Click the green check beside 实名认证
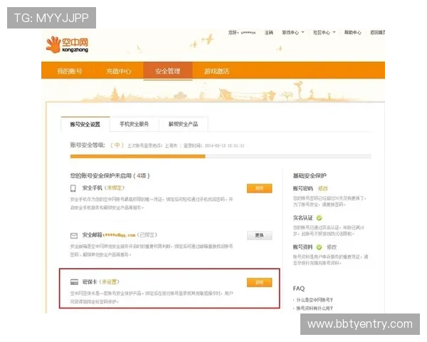 (x=319, y=218)
